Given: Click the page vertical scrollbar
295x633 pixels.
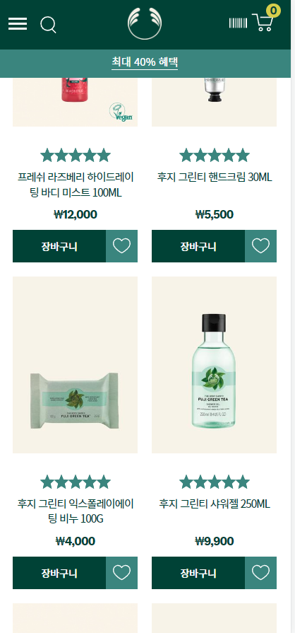Looking at the screenshot, I should click(x=293, y=317).
